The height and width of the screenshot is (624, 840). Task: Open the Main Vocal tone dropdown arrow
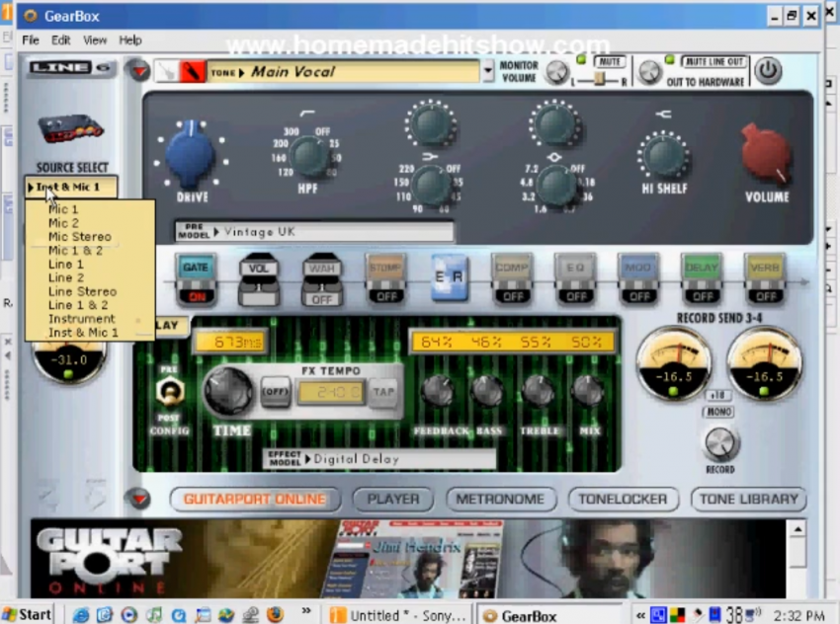tap(487, 71)
